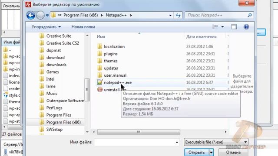Sort by Дата изменения column header
This screenshot has height=156, width=278.
click(x=201, y=36)
